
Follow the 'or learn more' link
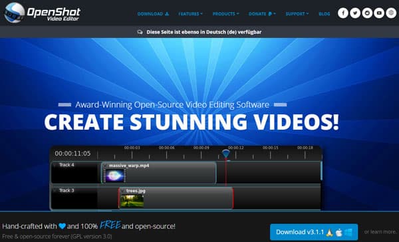coord(380,232)
